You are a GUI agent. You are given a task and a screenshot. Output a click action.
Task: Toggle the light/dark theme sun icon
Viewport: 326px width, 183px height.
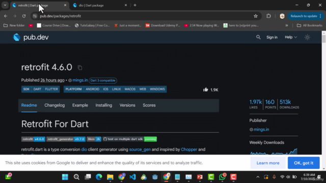(307, 37)
